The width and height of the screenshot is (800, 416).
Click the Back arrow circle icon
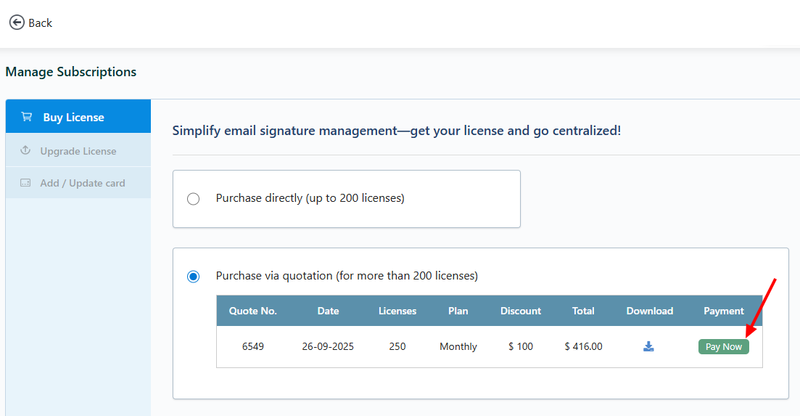click(17, 23)
